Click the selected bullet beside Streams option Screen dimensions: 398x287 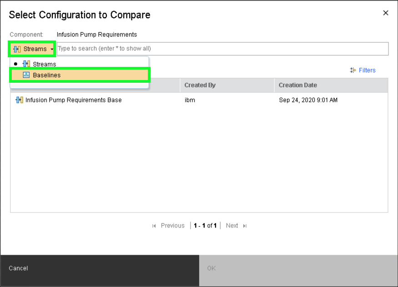(x=16, y=64)
